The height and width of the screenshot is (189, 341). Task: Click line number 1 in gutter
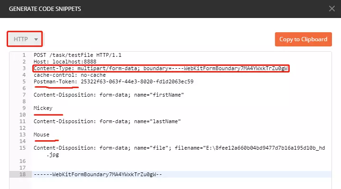(24, 55)
